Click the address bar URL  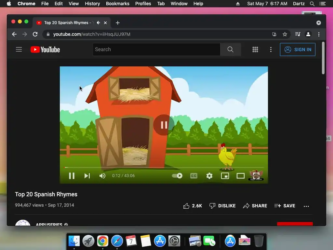click(91, 34)
